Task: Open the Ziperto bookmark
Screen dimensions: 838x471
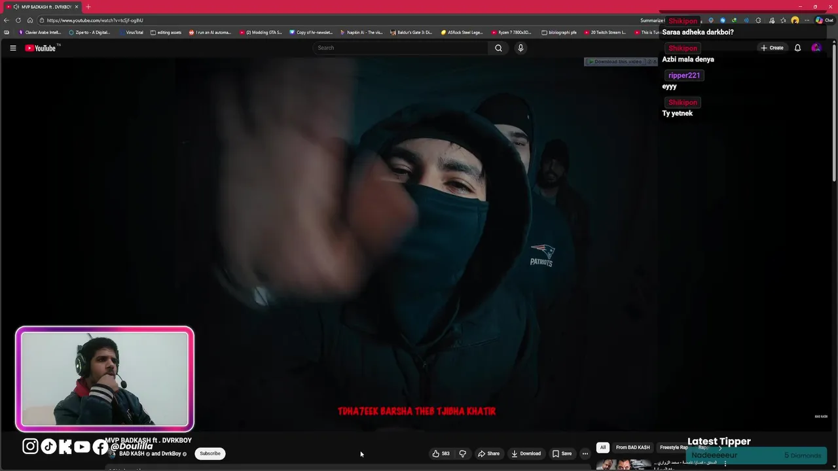Action: [x=90, y=32]
